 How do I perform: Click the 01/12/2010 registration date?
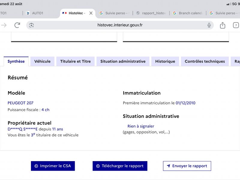point(185,103)
